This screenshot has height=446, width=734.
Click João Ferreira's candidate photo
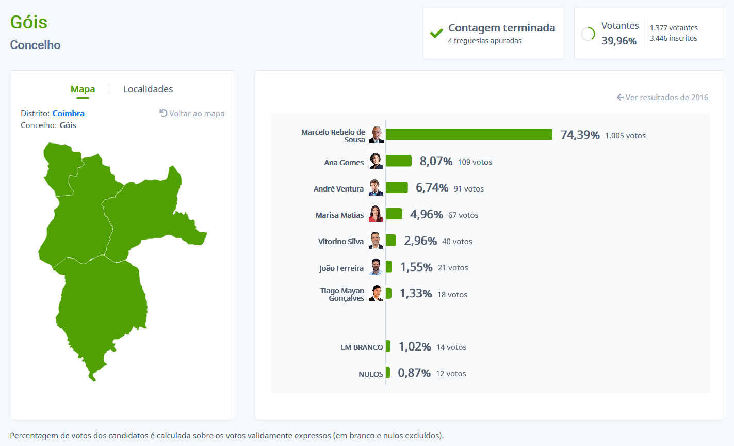[x=376, y=267]
